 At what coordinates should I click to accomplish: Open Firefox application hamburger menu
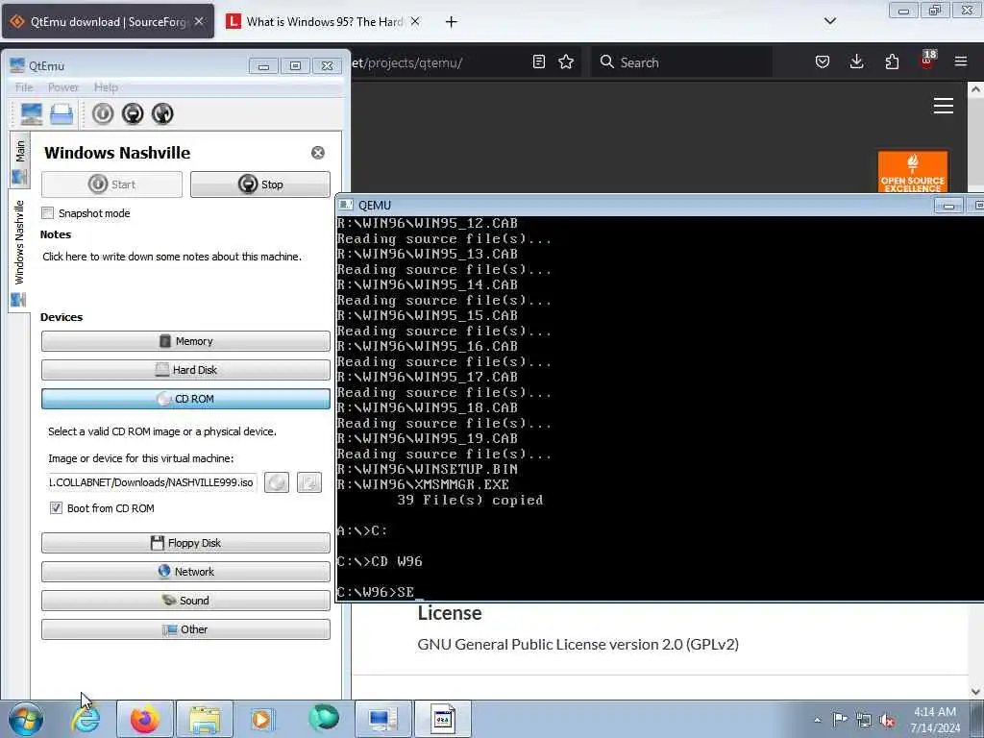[961, 61]
